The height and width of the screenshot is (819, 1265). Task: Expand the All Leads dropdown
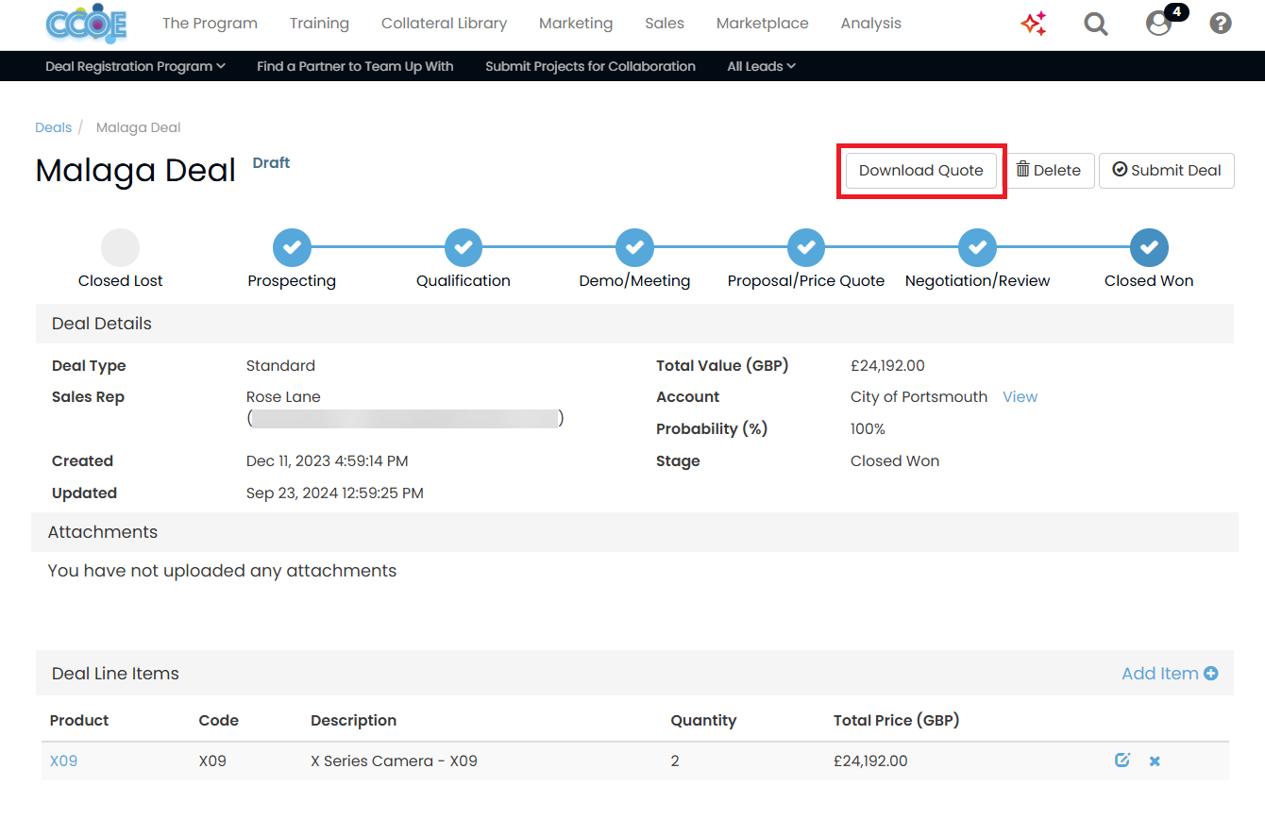761,66
